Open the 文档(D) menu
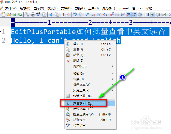 (66, 8)
